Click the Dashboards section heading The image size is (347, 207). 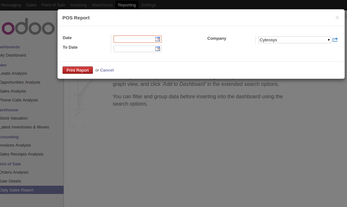click(10, 47)
